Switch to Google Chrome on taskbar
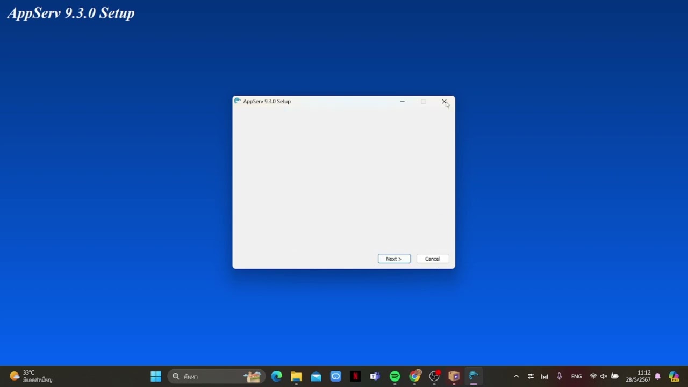Viewport: 688px width, 387px height. [414, 376]
